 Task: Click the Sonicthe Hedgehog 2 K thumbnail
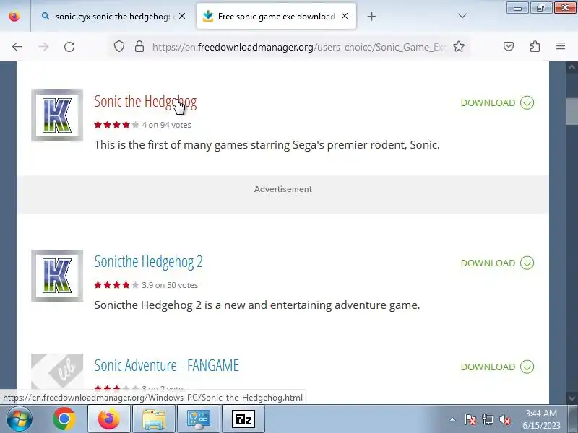[57, 276]
